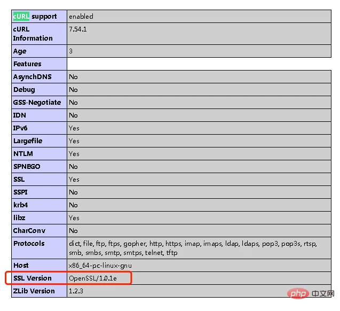Click the Protocols label cell
340x311 pixels.
29,244
